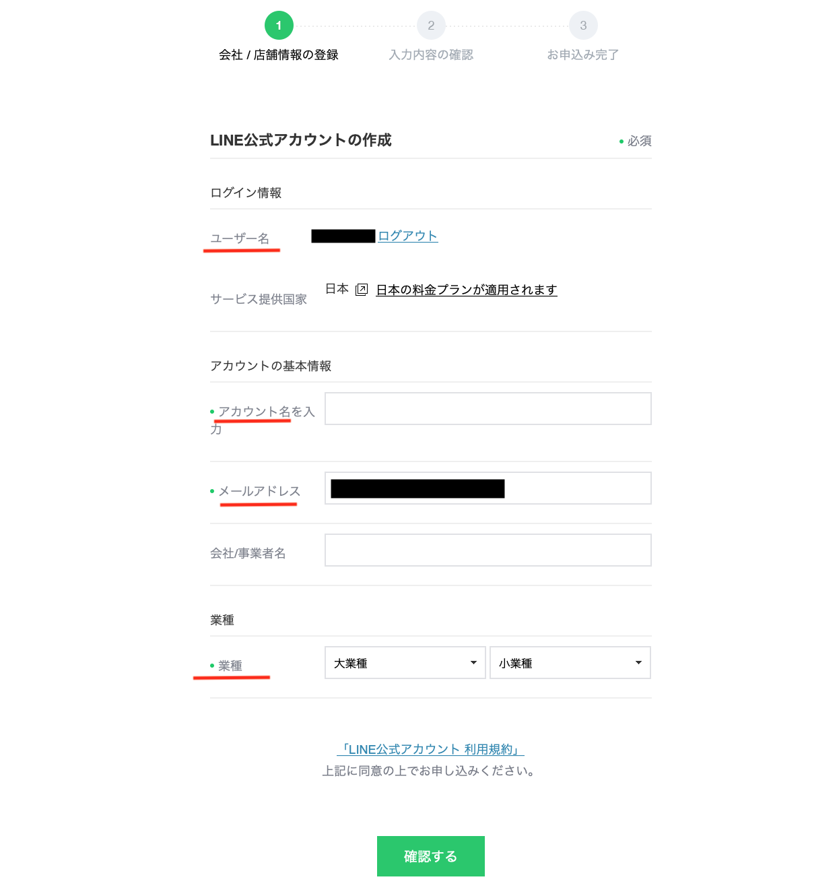Click the green step 1 circle
The image size is (839, 896).
click(x=279, y=26)
